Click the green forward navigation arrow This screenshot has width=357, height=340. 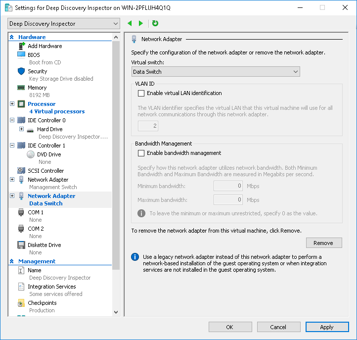pos(141,23)
